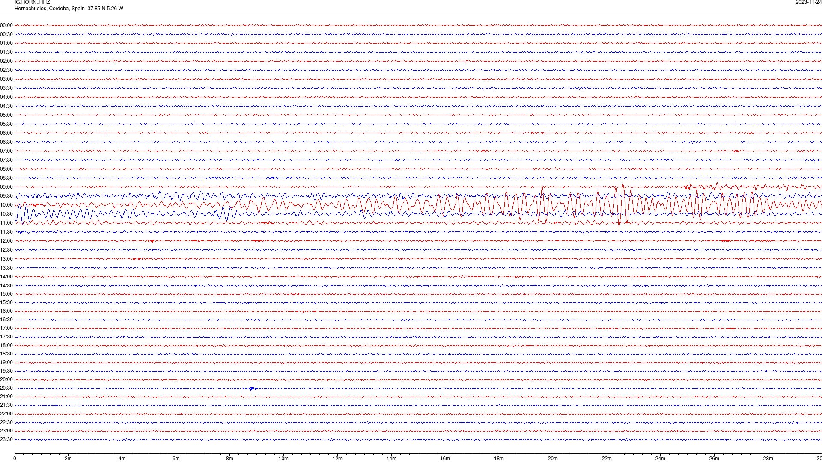
Task: Select the 10:00 time row label
Action: [x=6, y=205]
